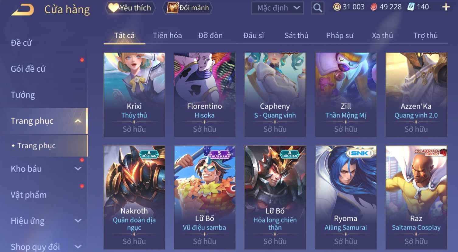
Task: Open Gói đề cử in sidebar
Action: 28,69
